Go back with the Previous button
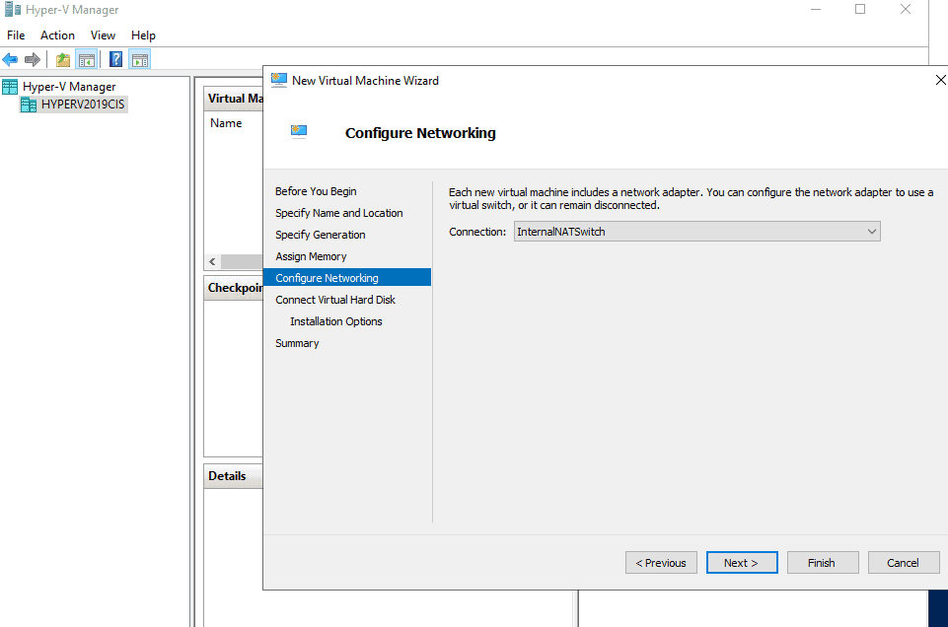Screen dimensions: 948x627 click(x=660, y=562)
